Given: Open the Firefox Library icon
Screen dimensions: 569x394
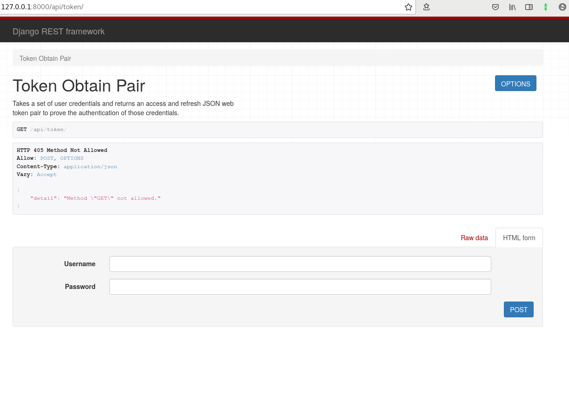Looking at the screenshot, I should 512,7.
